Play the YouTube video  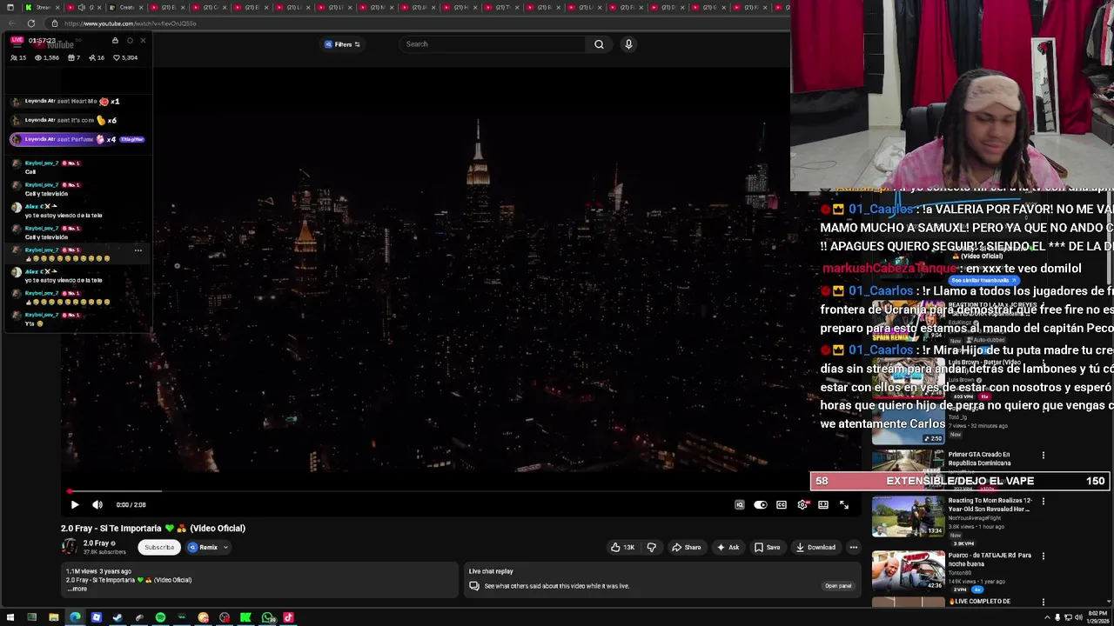click(75, 504)
